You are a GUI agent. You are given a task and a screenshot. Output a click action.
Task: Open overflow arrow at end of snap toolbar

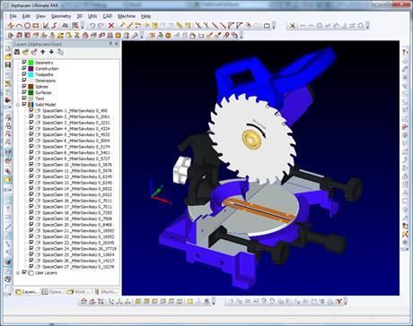368,26
